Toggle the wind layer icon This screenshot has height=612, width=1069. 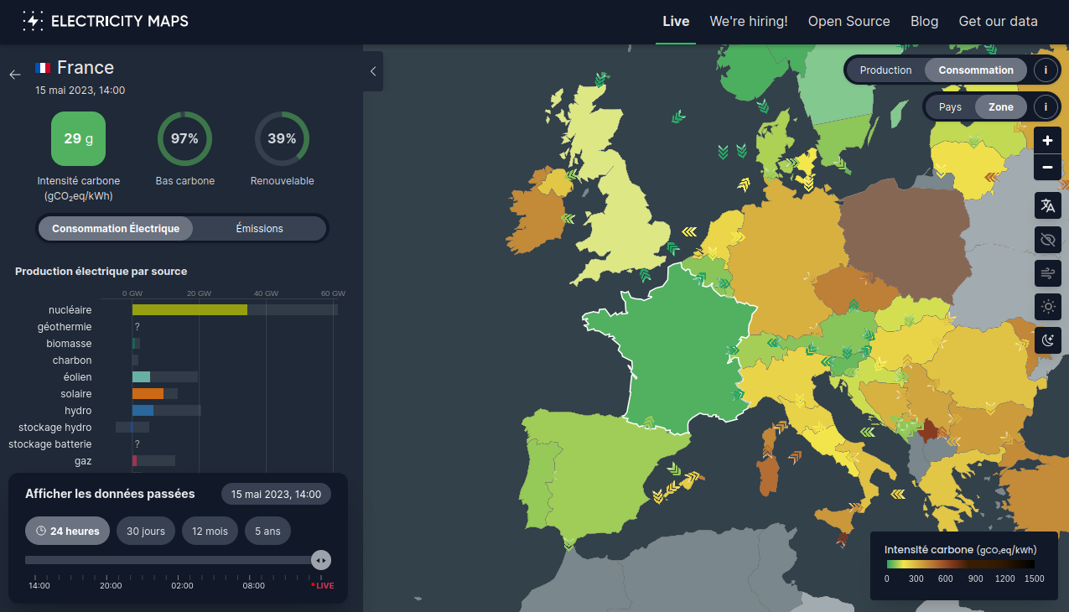click(1047, 272)
